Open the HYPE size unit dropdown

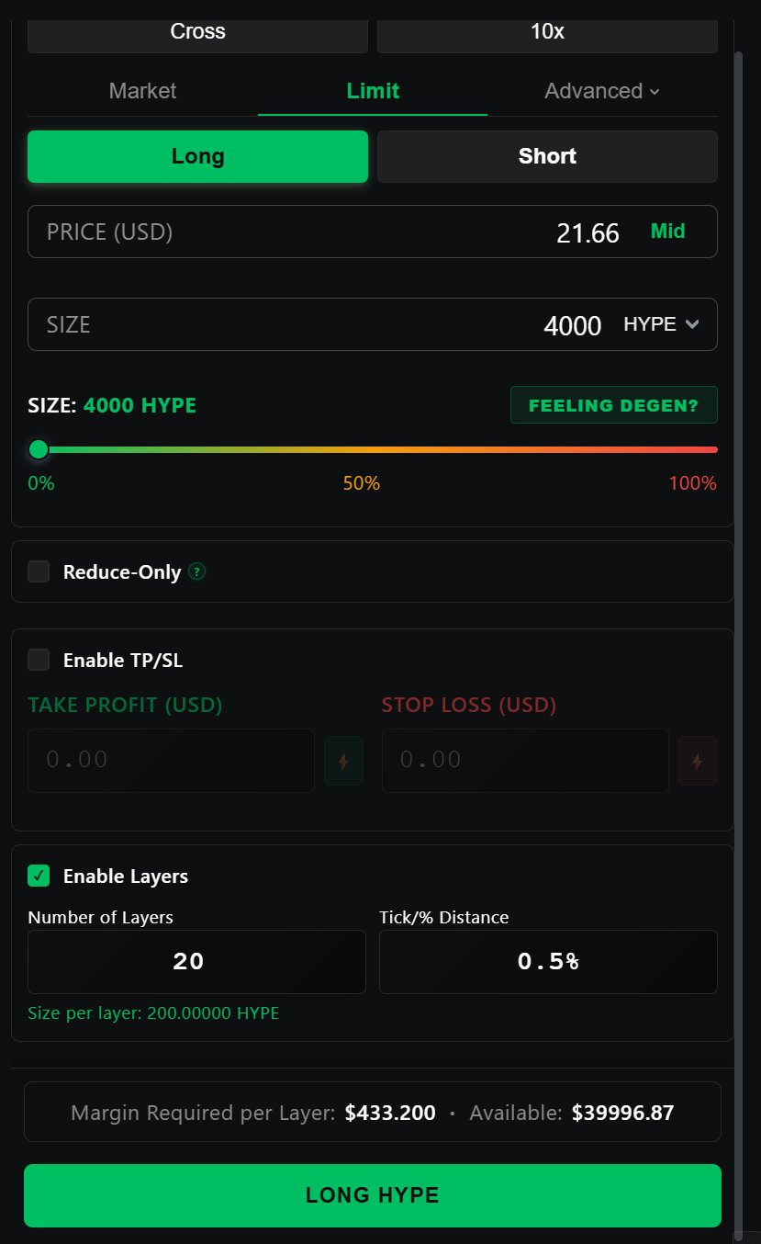pyautogui.click(x=661, y=324)
